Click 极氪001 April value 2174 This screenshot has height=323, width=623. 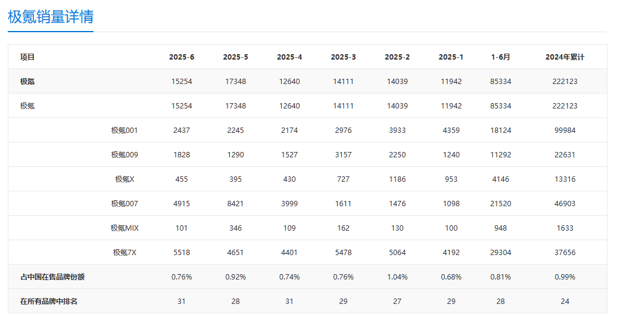click(289, 131)
